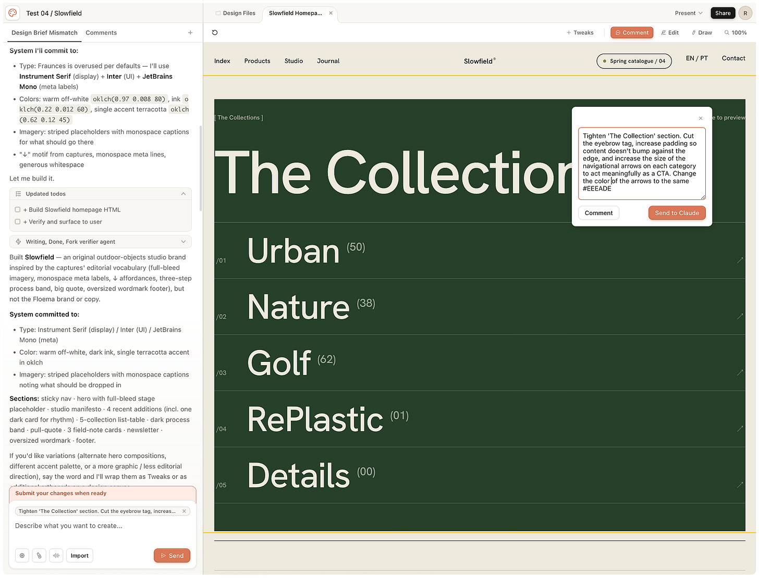Open the Nature collection arrow
759x578 pixels.
click(x=740, y=316)
